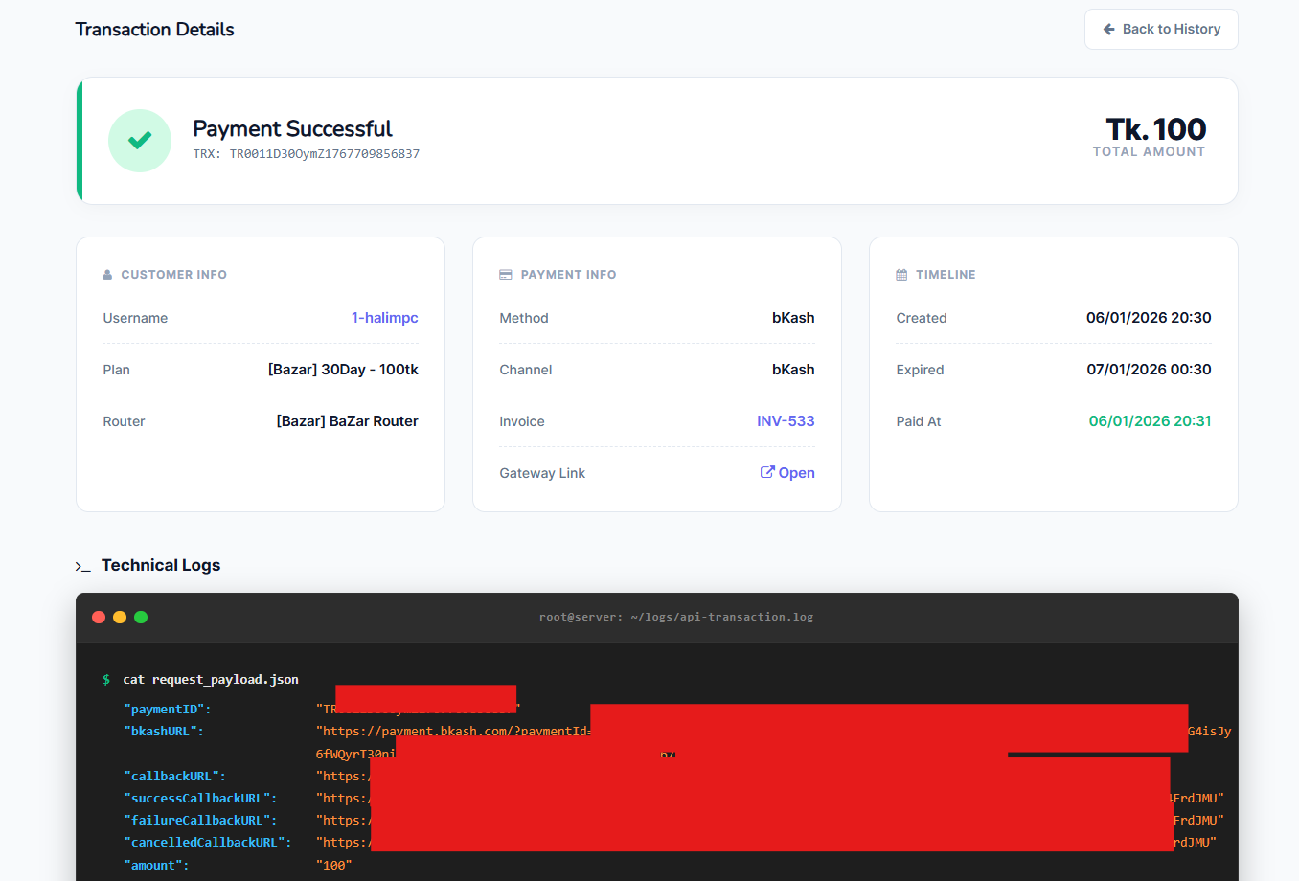
Task: Click the Tk. 100 total amount
Action: 1155,129
